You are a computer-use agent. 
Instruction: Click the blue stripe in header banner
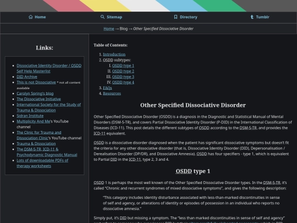point(182,6)
